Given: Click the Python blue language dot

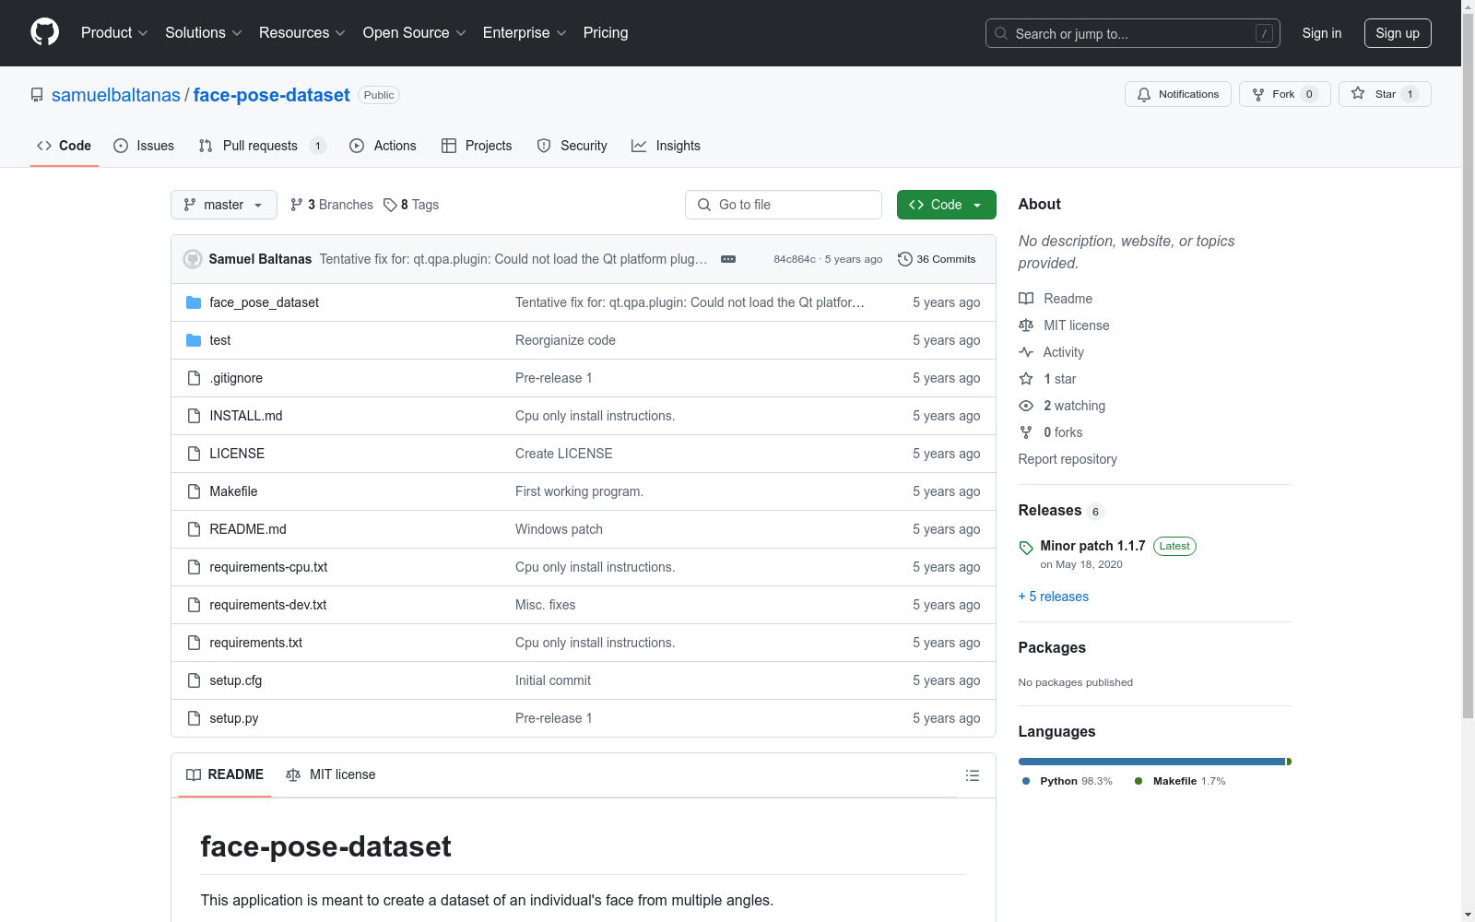Looking at the screenshot, I should coord(1026,781).
